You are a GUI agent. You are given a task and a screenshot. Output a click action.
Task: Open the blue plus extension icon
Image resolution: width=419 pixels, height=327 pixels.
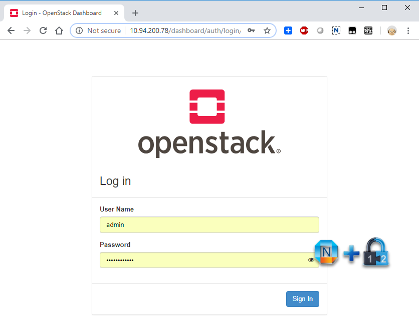pyautogui.click(x=288, y=30)
